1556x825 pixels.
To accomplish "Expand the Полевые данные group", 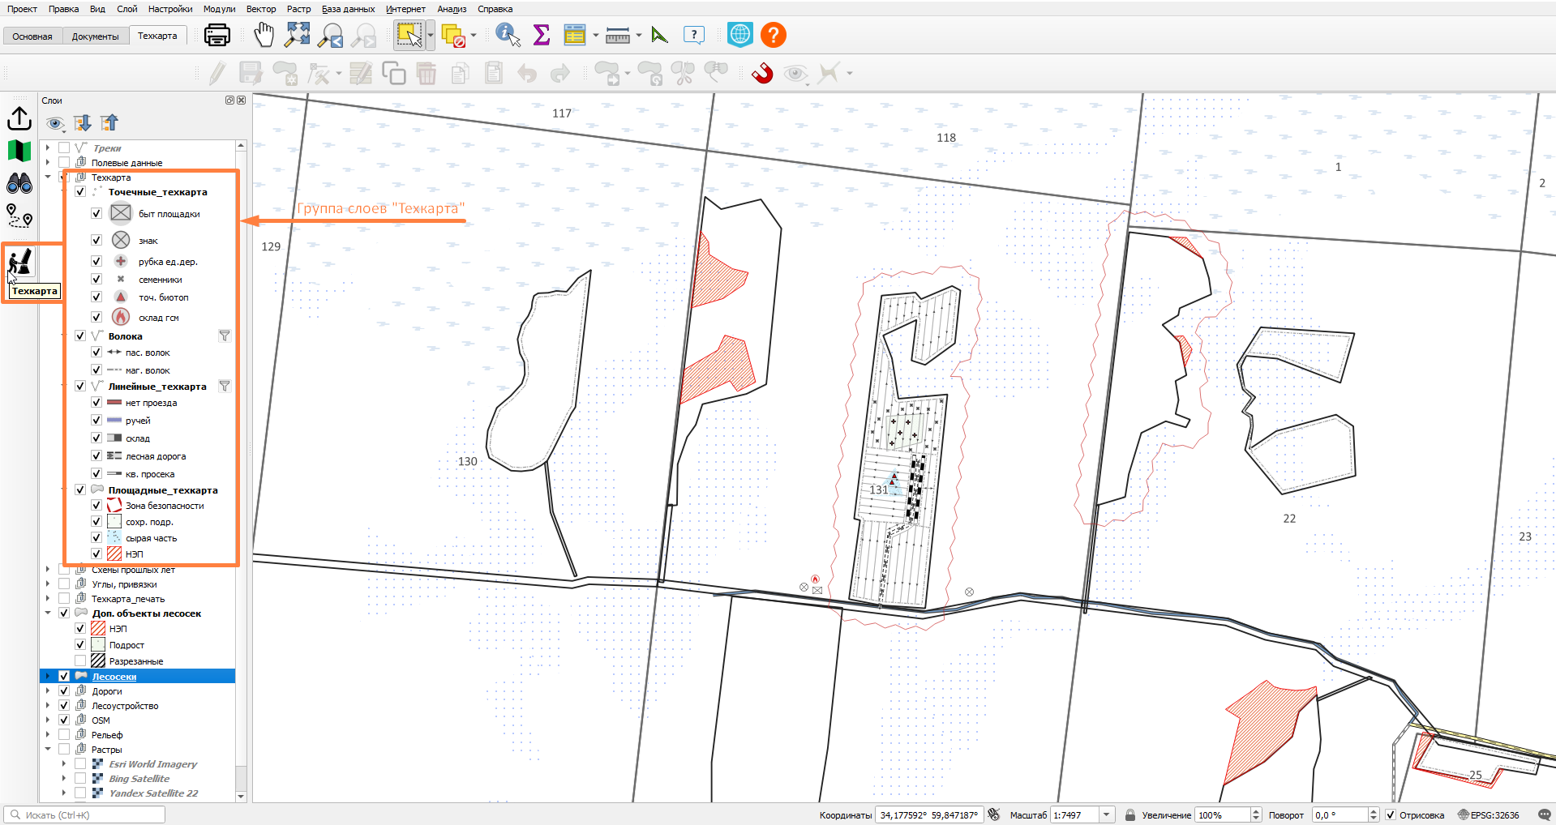I will (x=48, y=162).
